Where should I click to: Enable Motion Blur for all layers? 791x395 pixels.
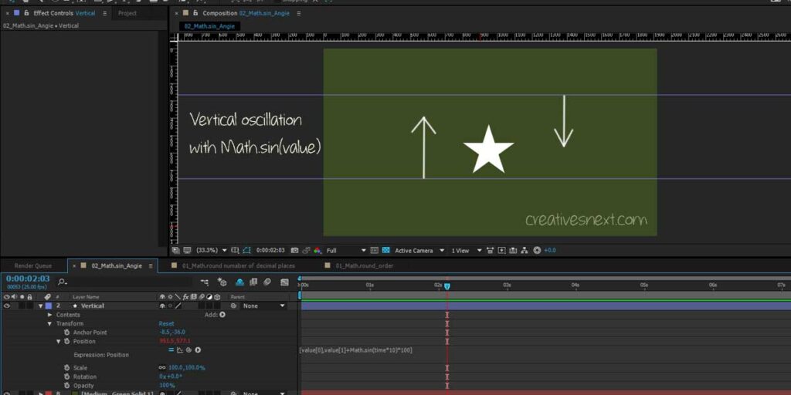pyautogui.click(x=267, y=282)
